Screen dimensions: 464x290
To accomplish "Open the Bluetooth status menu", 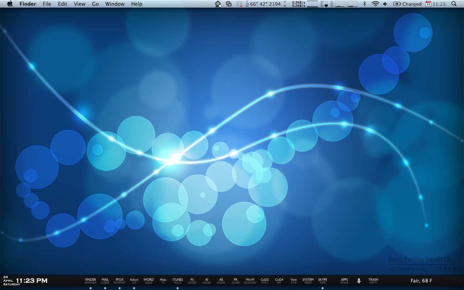I will 365,4.
